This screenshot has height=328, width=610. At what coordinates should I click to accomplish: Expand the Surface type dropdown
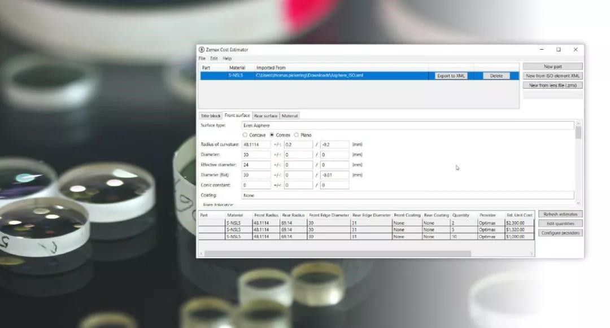pyautogui.click(x=407, y=125)
